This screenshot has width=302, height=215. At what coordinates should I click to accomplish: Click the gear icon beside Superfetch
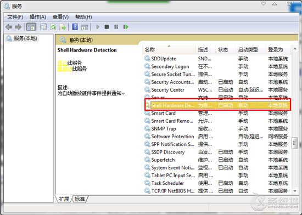point(147,160)
